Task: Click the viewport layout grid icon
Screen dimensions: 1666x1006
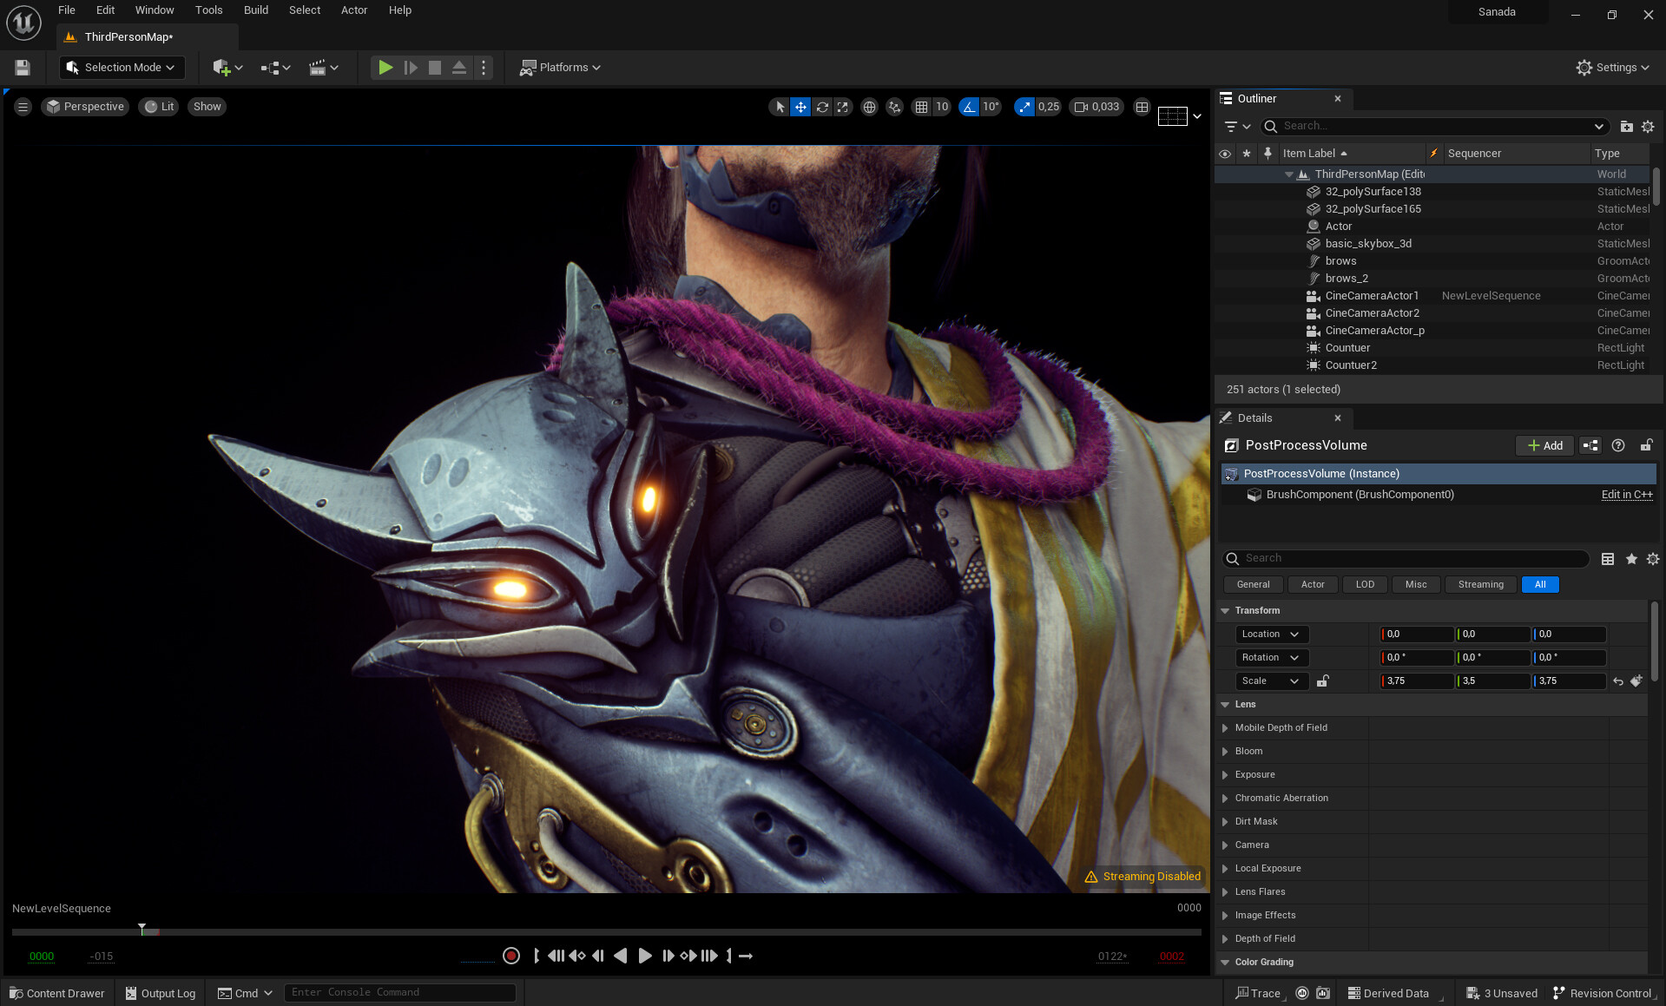Action: 1142,107
